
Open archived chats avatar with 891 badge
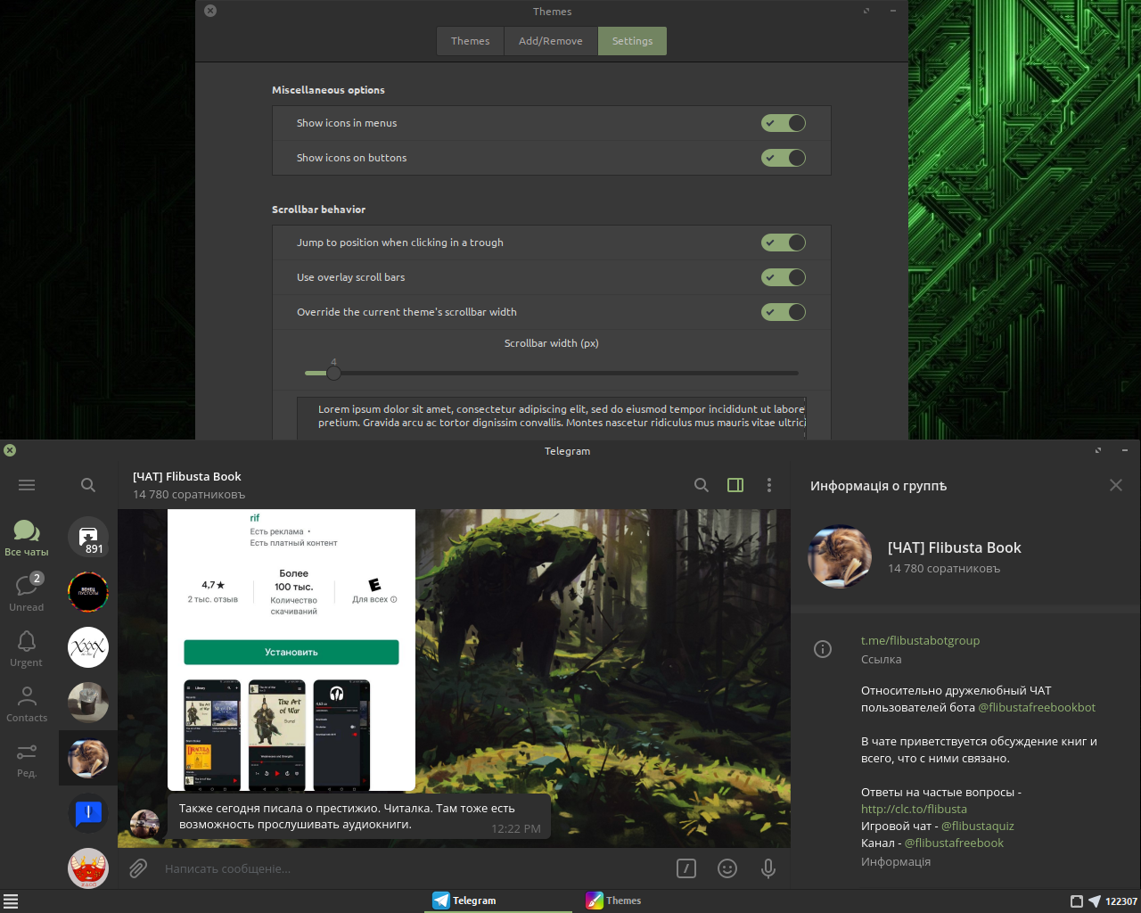tap(88, 538)
